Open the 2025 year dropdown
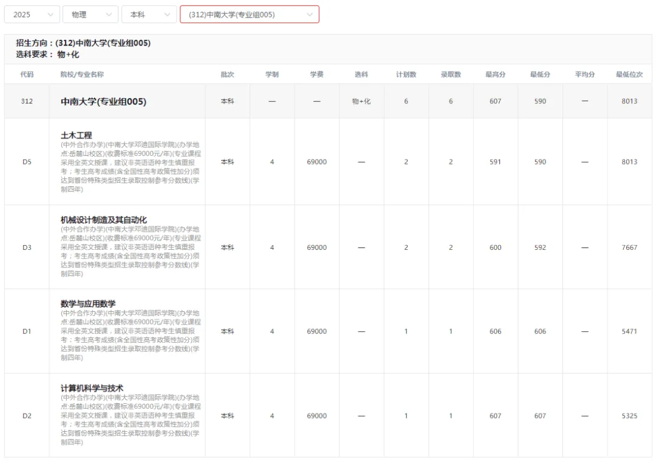This screenshot has width=656, height=464. click(x=32, y=15)
